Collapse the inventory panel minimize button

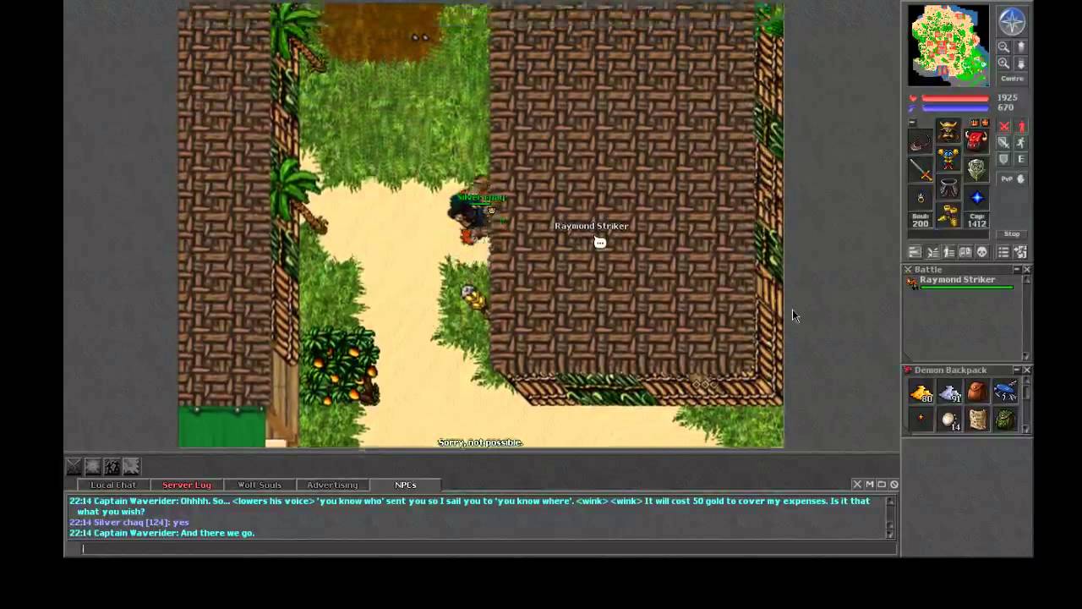coord(912,122)
